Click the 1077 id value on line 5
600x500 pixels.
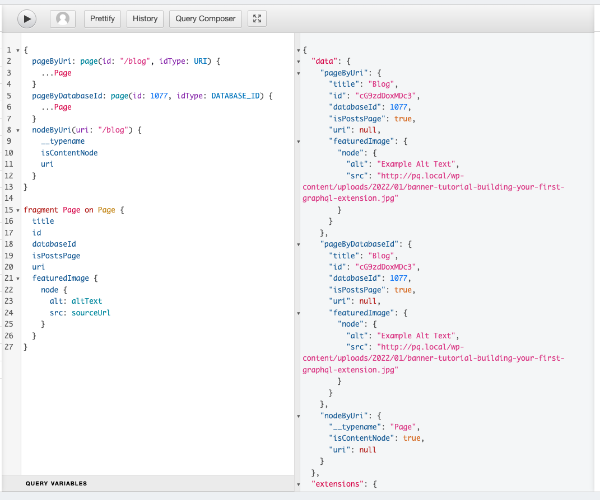coord(159,96)
